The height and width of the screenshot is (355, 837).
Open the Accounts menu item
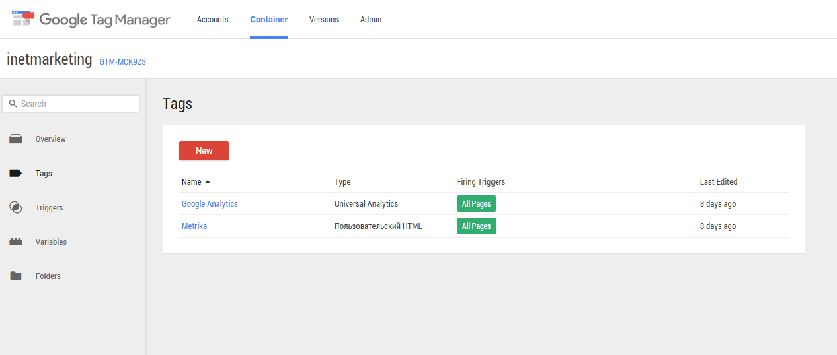(x=212, y=20)
